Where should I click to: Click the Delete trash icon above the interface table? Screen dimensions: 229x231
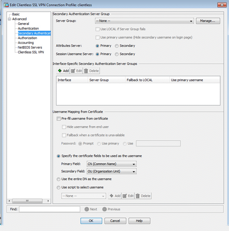tap(86, 71)
